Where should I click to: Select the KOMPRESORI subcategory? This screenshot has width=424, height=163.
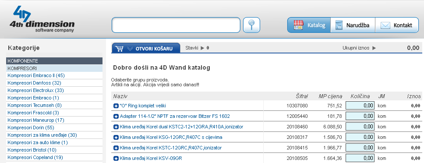54,68
